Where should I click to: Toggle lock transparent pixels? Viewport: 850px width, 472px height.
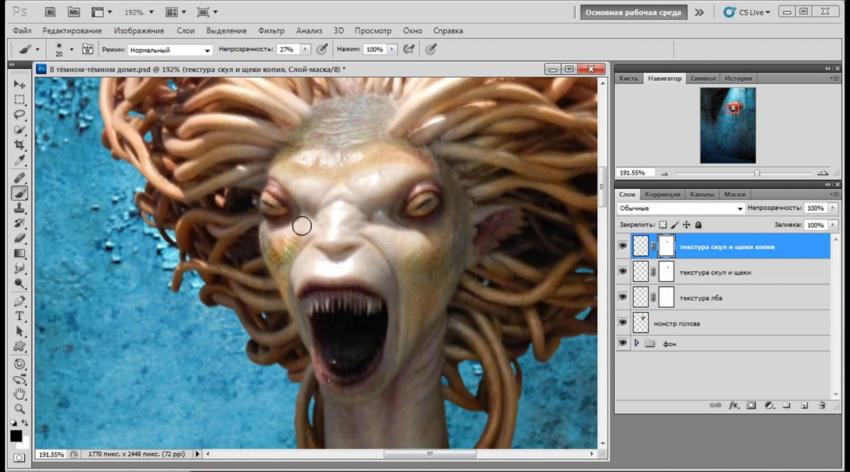pyautogui.click(x=663, y=224)
